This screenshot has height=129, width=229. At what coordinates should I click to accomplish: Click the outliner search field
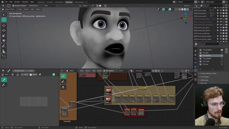(215, 6)
